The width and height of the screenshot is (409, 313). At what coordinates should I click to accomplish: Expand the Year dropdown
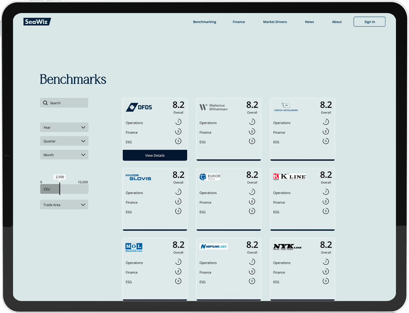pos(64,127)
